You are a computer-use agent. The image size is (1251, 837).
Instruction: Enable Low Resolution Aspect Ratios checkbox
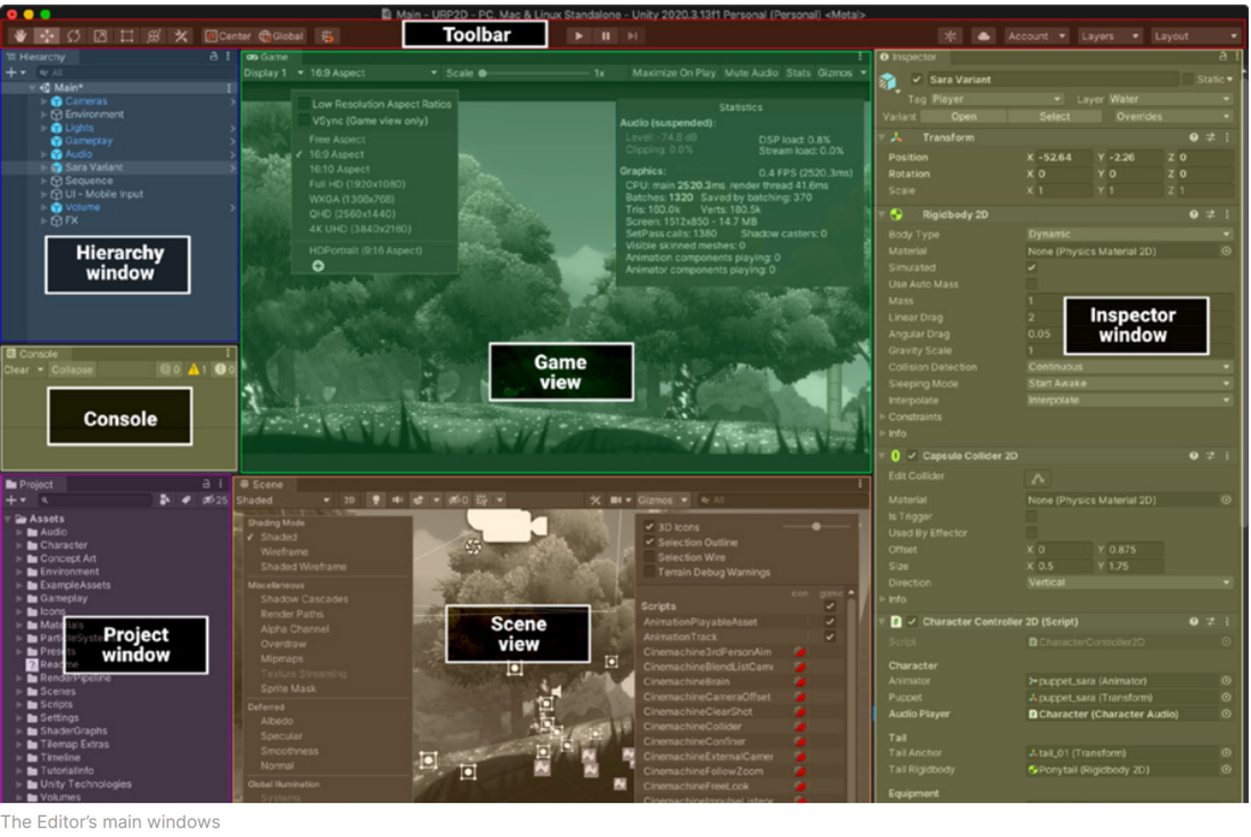point(304,104)
